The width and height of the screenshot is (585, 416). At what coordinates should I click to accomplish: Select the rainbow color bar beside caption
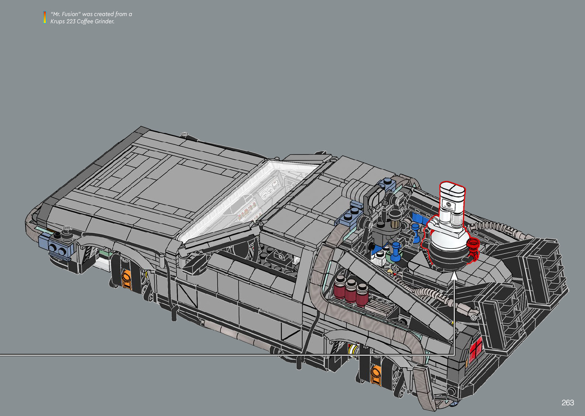[x=45, y=18]
